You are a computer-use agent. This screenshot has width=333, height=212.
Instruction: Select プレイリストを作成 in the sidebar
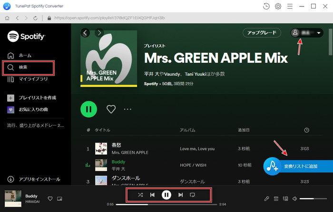(x=32, y=98)
